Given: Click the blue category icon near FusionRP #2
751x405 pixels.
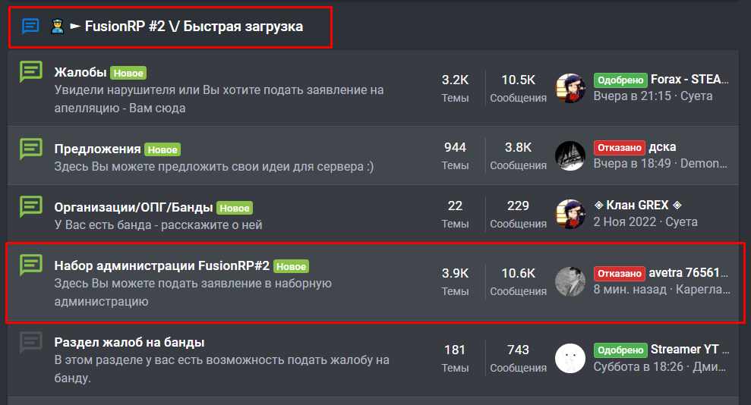Looking at the screenshot, I should coord(30,26).
